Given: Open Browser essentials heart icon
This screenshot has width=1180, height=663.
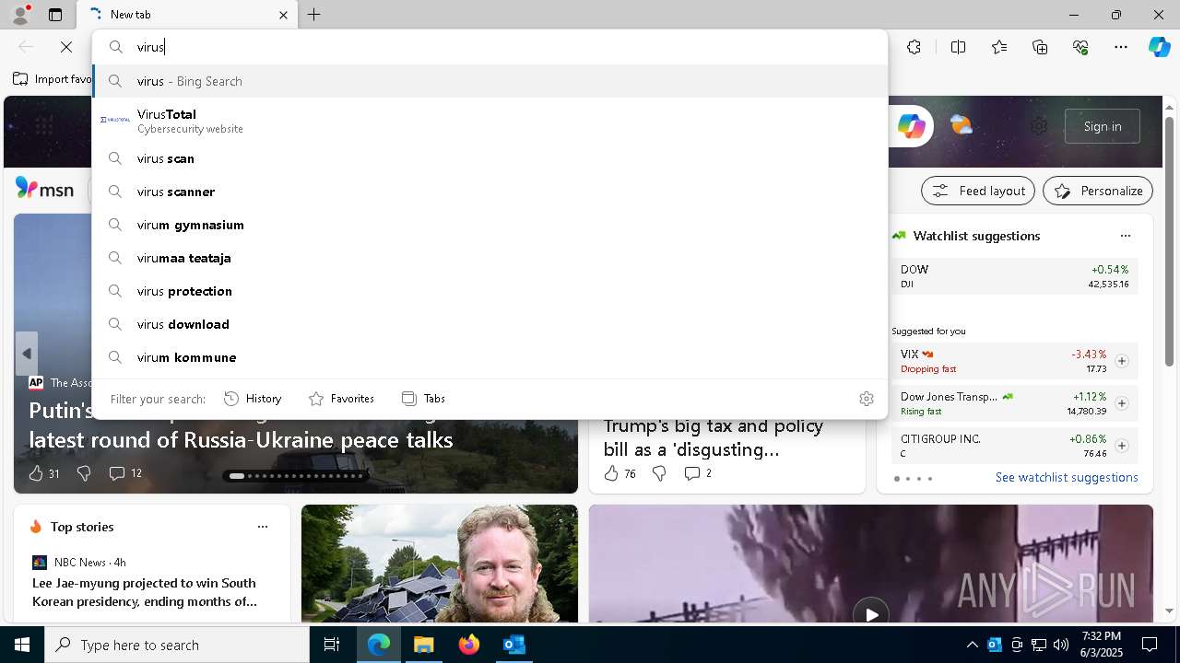Looking at the screenshot, I should [1080, 47].
